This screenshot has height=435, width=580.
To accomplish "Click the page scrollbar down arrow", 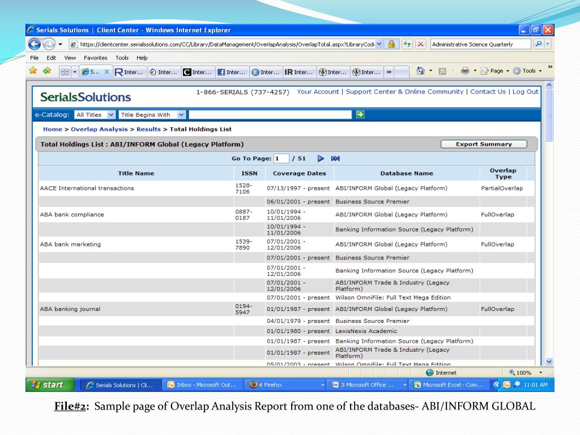I will pos(549,362).
